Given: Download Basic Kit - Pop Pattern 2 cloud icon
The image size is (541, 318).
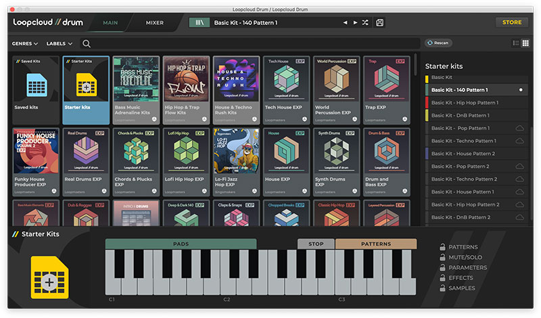Looking at the screenshot, I should point(519,166).
